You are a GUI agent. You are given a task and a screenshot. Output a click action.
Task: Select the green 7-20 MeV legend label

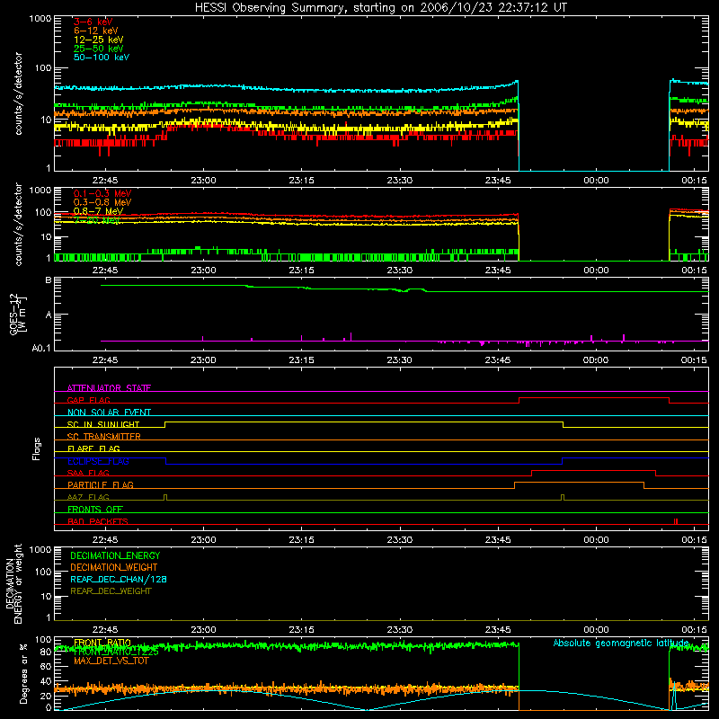click(x=97, y=220)
